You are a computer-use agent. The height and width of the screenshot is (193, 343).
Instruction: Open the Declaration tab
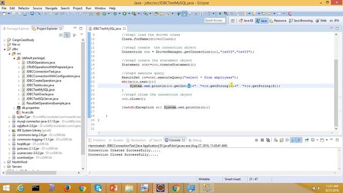pyautogui.click(x=136, y=140)
